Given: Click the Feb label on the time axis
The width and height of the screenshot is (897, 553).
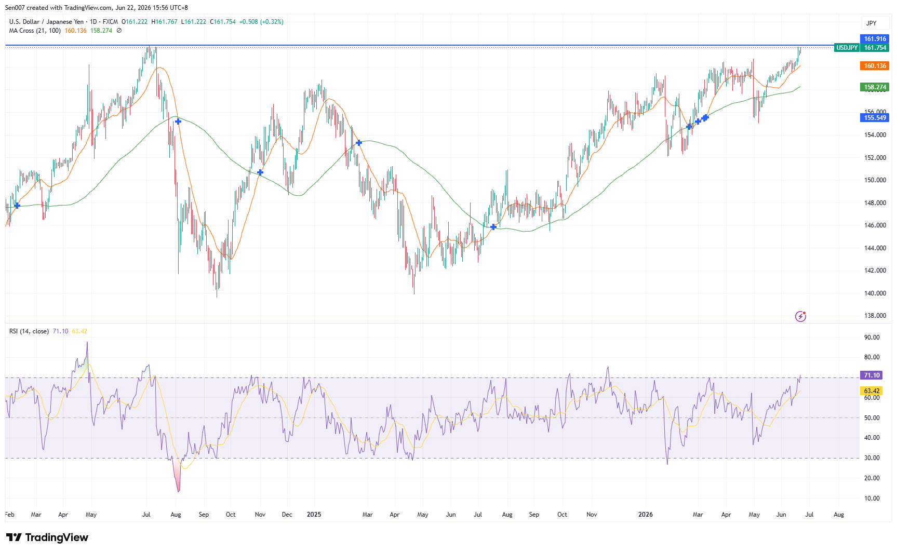Looking at the screenshot, I should [x=9, y=515].
